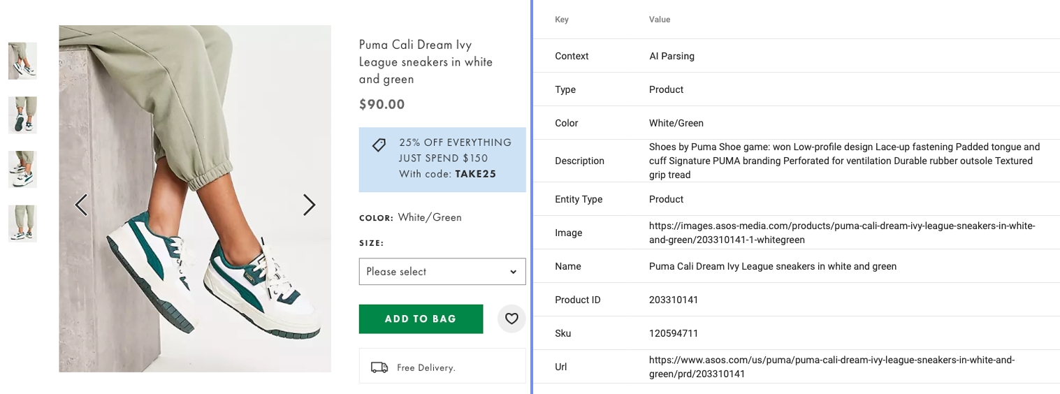Select the first product thumbnail

coord(22,61)
